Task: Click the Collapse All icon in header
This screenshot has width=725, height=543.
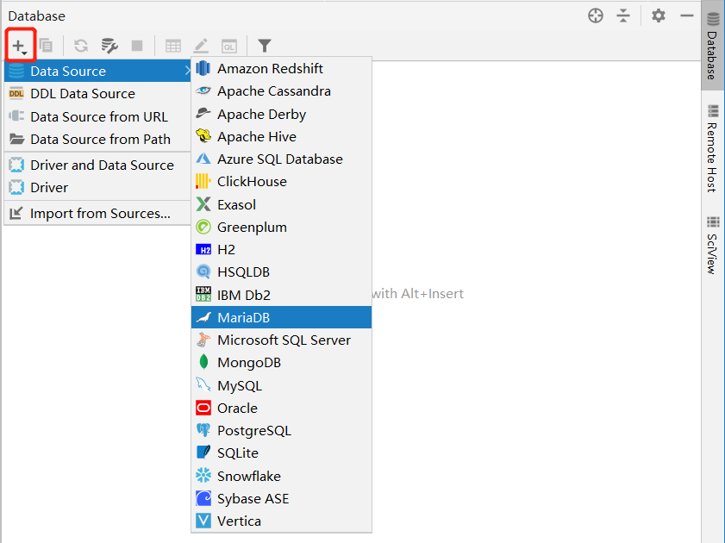Action: click(x=623, y=16)
